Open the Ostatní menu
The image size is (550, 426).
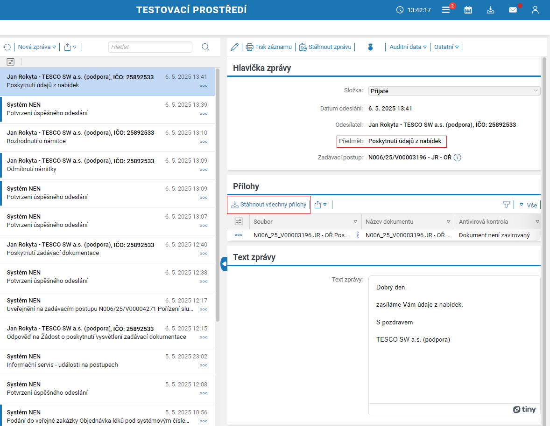(446, 47)
